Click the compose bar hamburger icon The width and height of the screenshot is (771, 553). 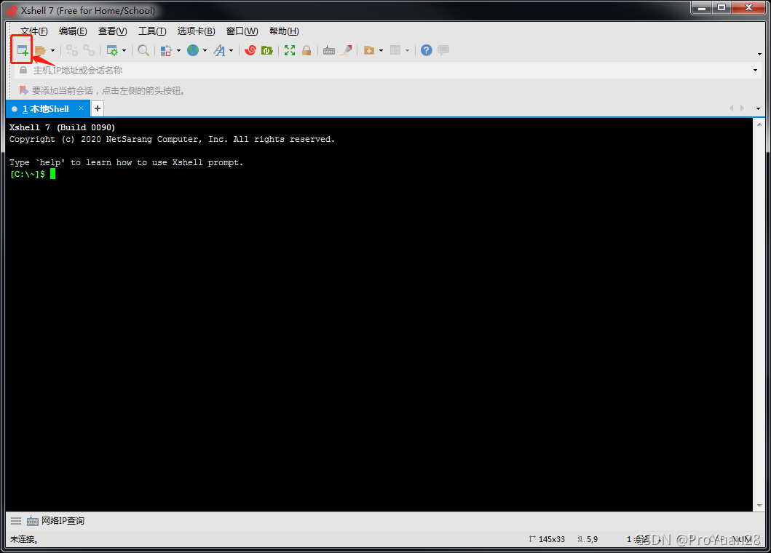pos(16,521)
